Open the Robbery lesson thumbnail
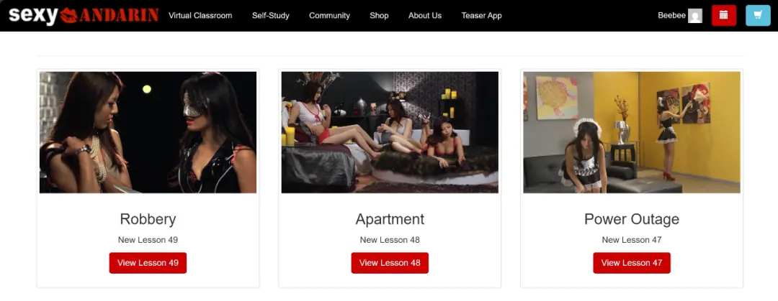Viewport: 778px width, 301px height. point(148,132)
